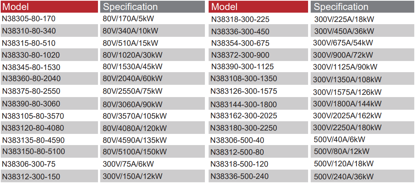Click the right Model column header

click(224, 7)
